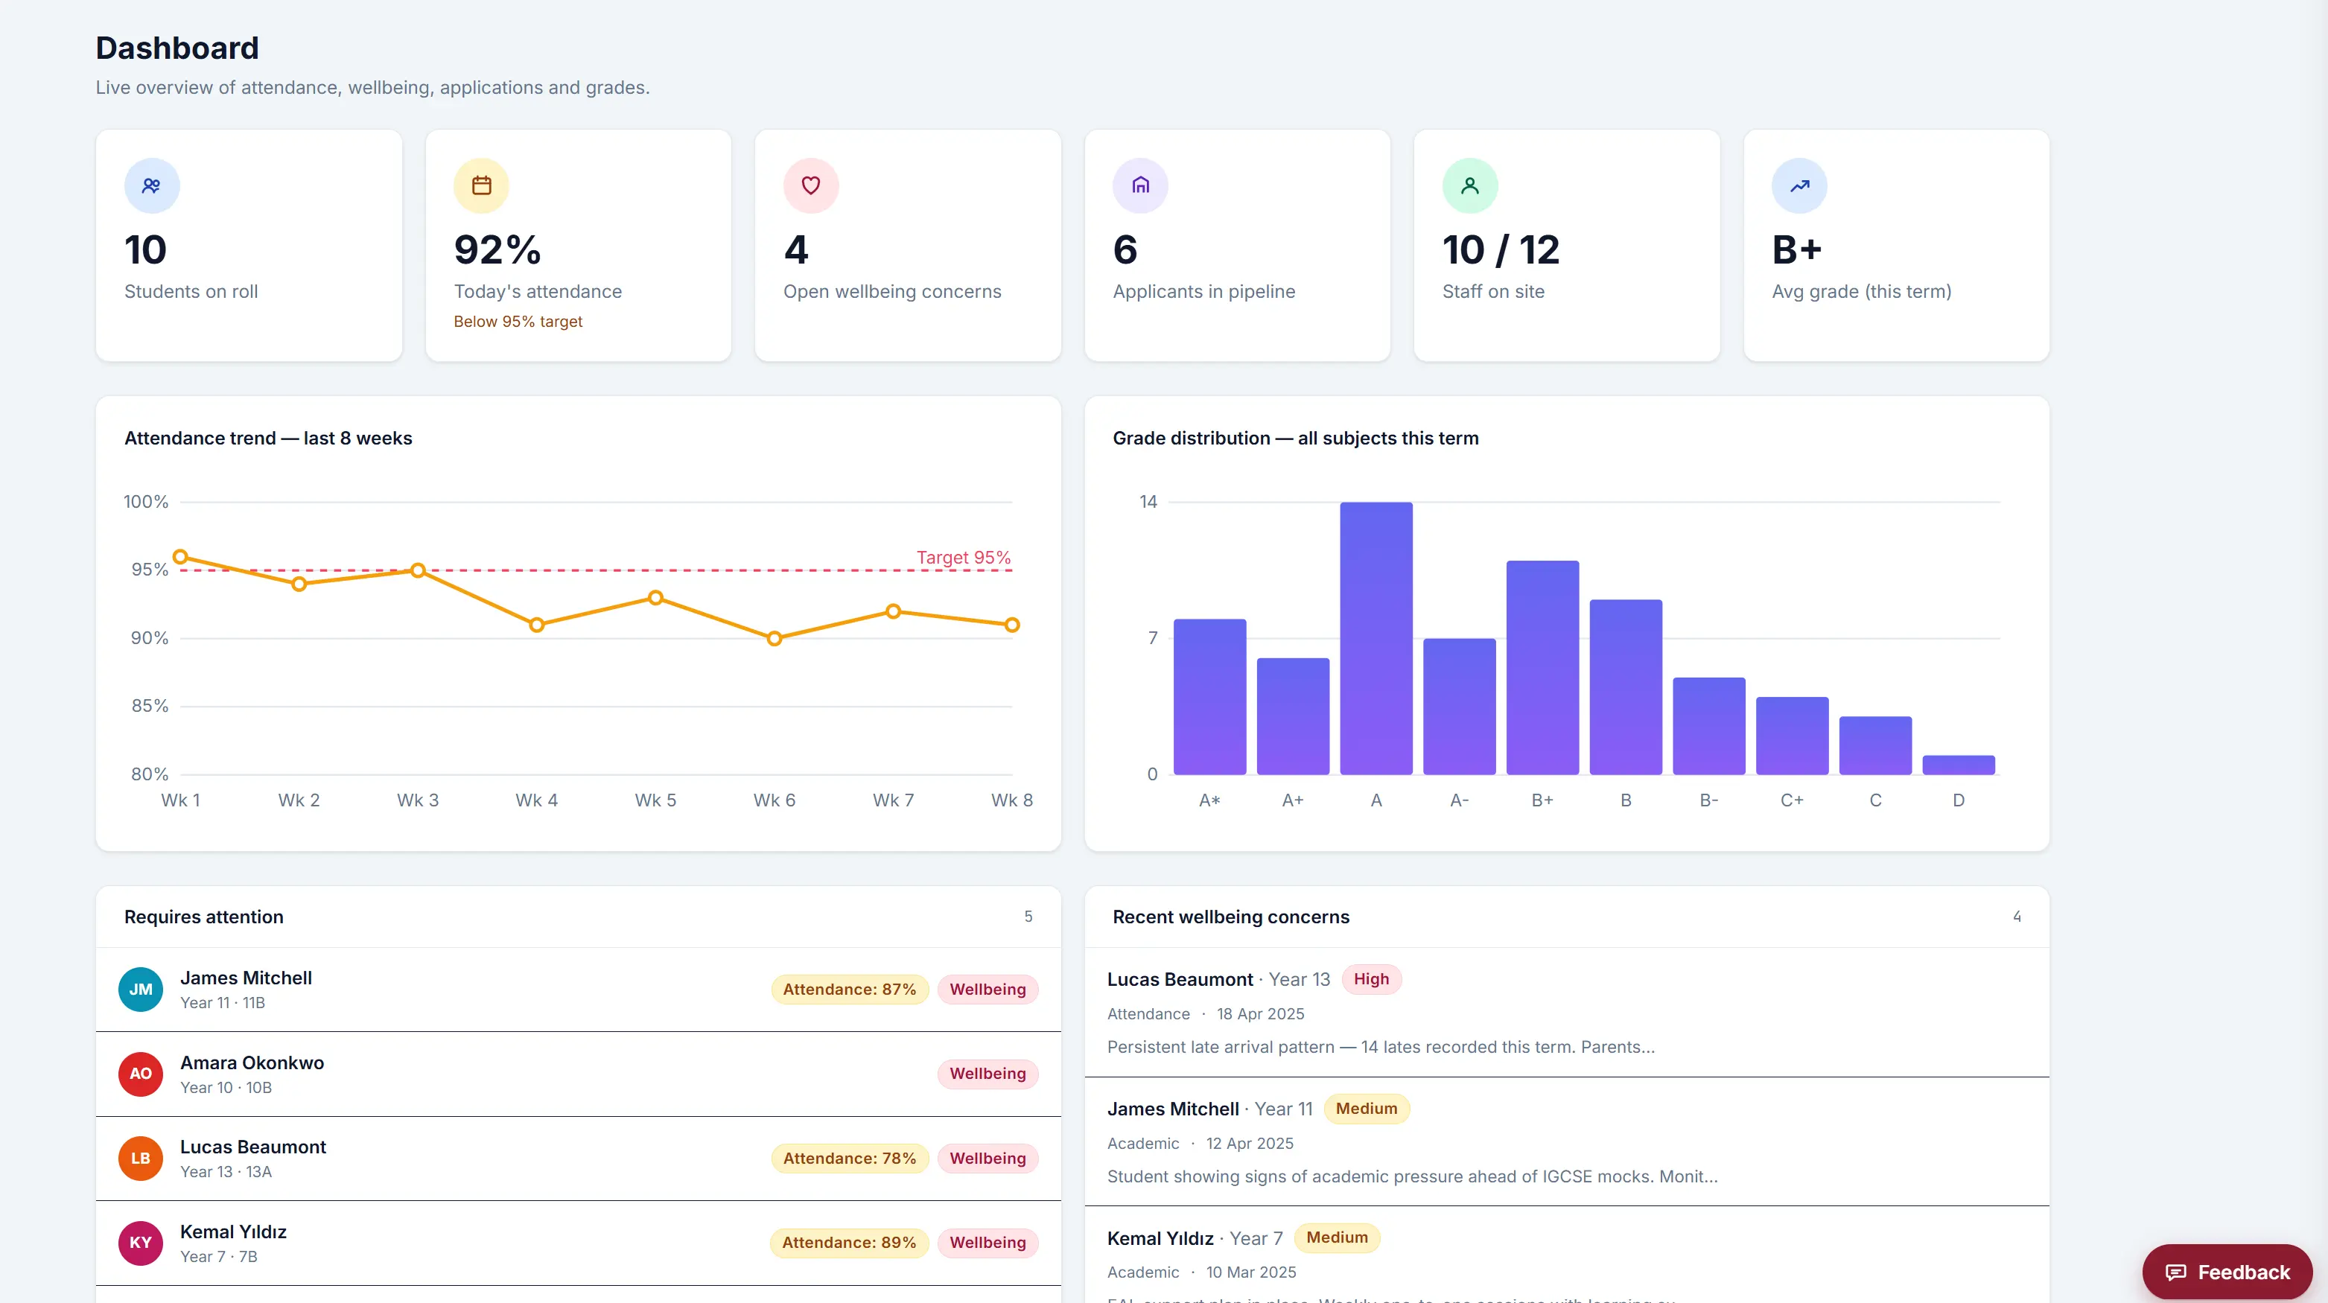This screenshot has width=2328, height=1303.
Task: Click the 'Target 95%' chart label
Action: [x=964, y=558]
